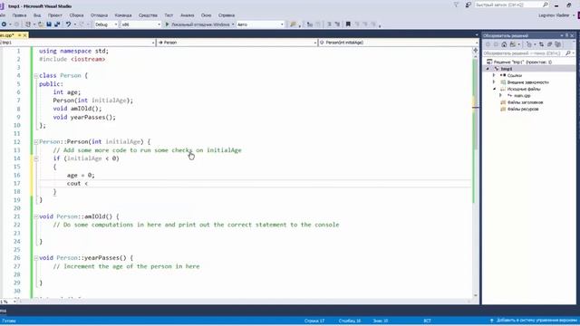Open the Окно menu
Screen dimensions: 580x326
tap(206, 15)
